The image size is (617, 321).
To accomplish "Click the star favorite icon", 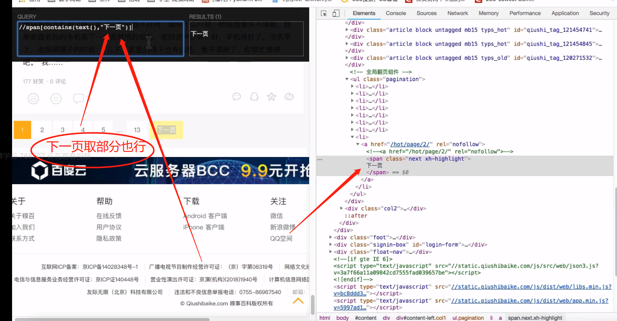I will 271,97.
